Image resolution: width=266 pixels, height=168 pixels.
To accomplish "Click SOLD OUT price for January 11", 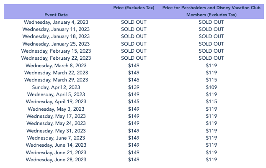I will (134, 29).
